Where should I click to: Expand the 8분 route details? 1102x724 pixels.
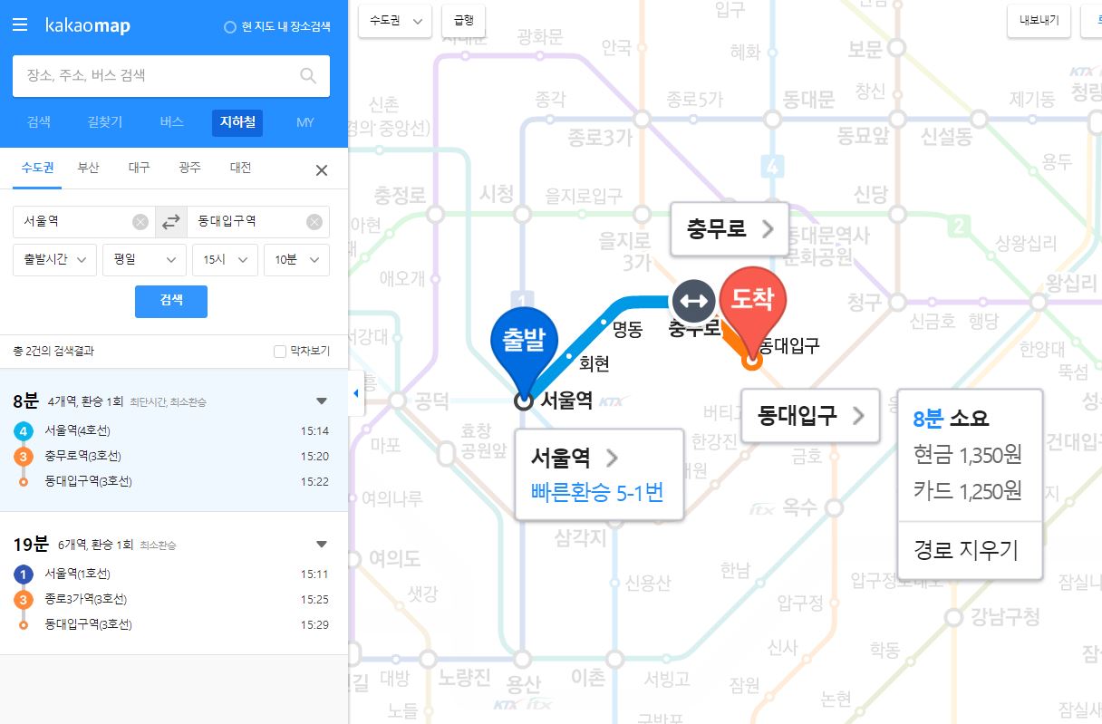[321, 401]
